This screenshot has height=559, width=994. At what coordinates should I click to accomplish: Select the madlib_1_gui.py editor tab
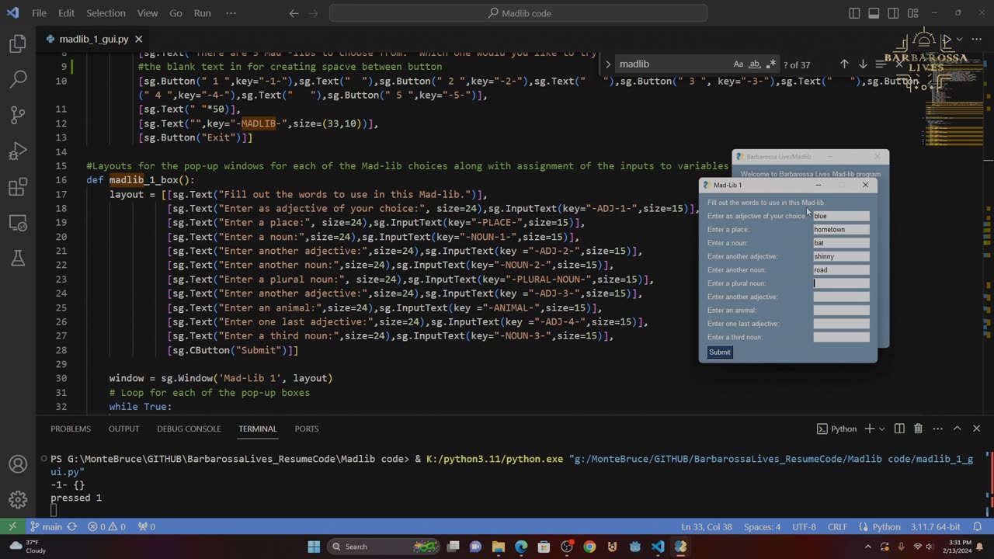coord(94,39)
